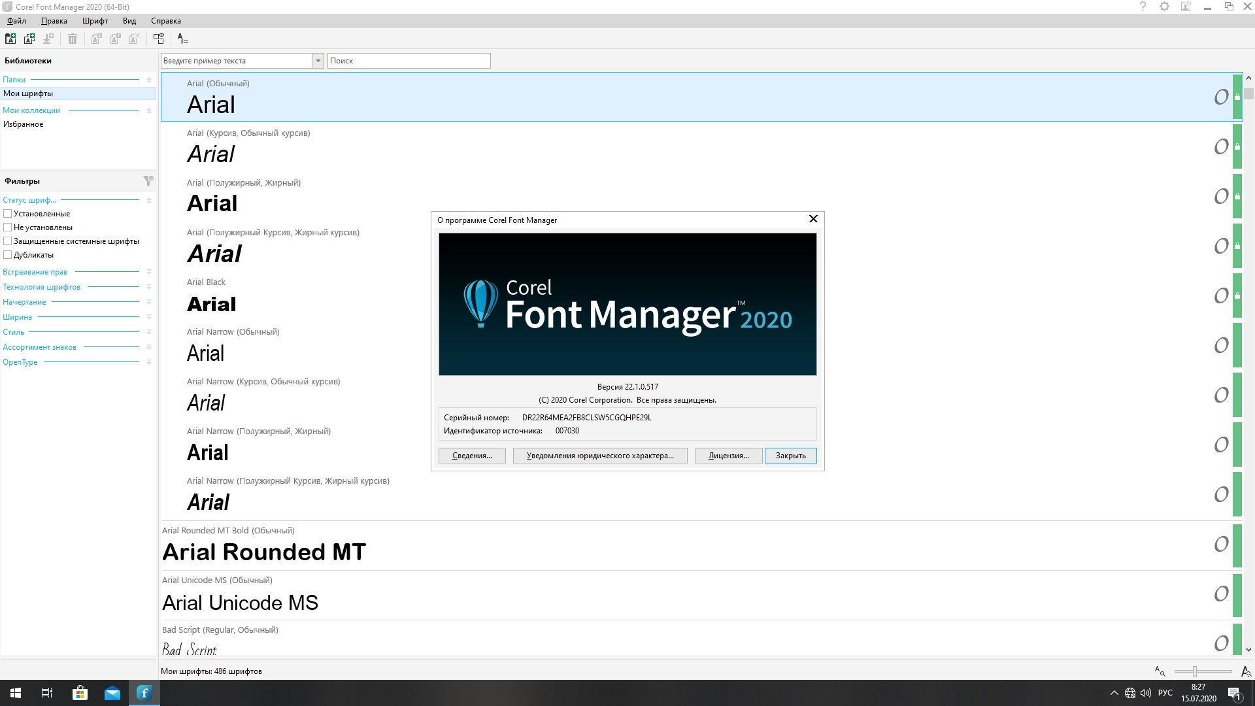Screen dimensions: 1255x706
Task: Click the favorite heart for Arial (Обычный)
Action: (x=1221, y=97)
